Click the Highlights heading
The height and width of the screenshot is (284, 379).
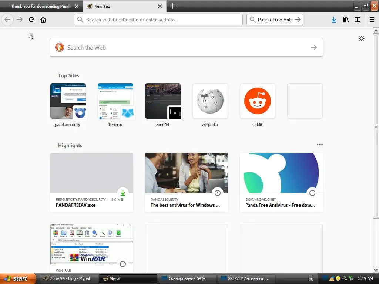pos(70,145)
